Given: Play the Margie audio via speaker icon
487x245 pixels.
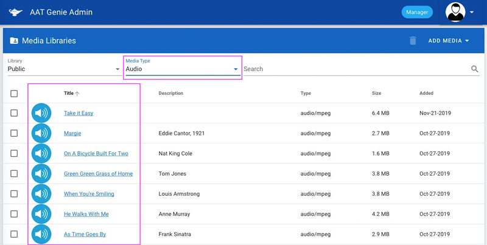Looking at the screenshot, I should point(41,133).
